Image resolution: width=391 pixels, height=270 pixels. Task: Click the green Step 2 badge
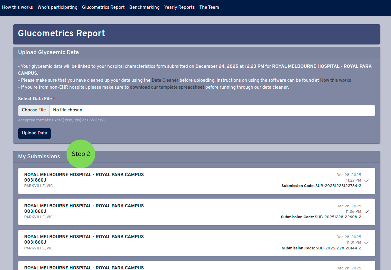[81, 154]
